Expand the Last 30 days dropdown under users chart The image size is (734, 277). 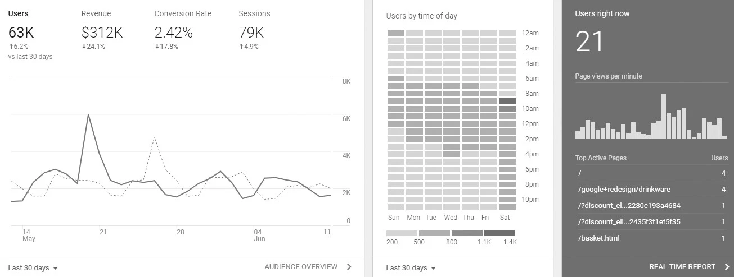[x=33, y=268]
